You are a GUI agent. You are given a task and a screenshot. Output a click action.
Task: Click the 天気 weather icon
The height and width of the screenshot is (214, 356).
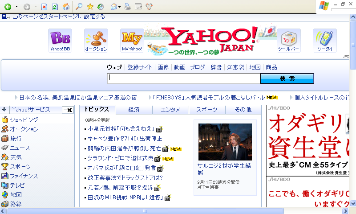(x=5, y=157)
